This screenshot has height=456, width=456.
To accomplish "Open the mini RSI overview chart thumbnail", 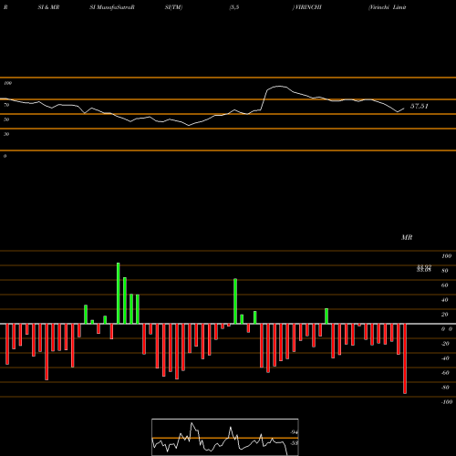I will (x=225, y=437).
